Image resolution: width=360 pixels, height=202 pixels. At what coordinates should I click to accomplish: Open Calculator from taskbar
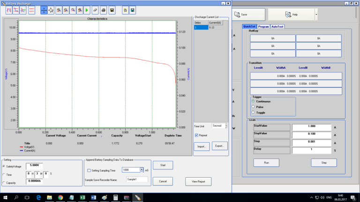[115, 197]
